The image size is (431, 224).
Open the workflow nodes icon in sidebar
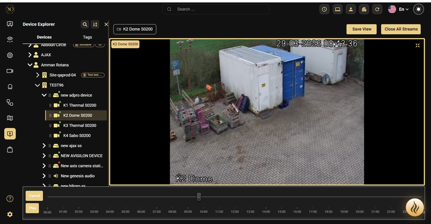[10, 103]
